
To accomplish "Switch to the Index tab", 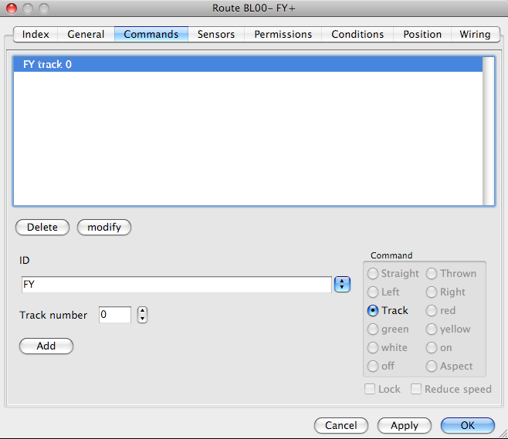I will tap(36, 34).
